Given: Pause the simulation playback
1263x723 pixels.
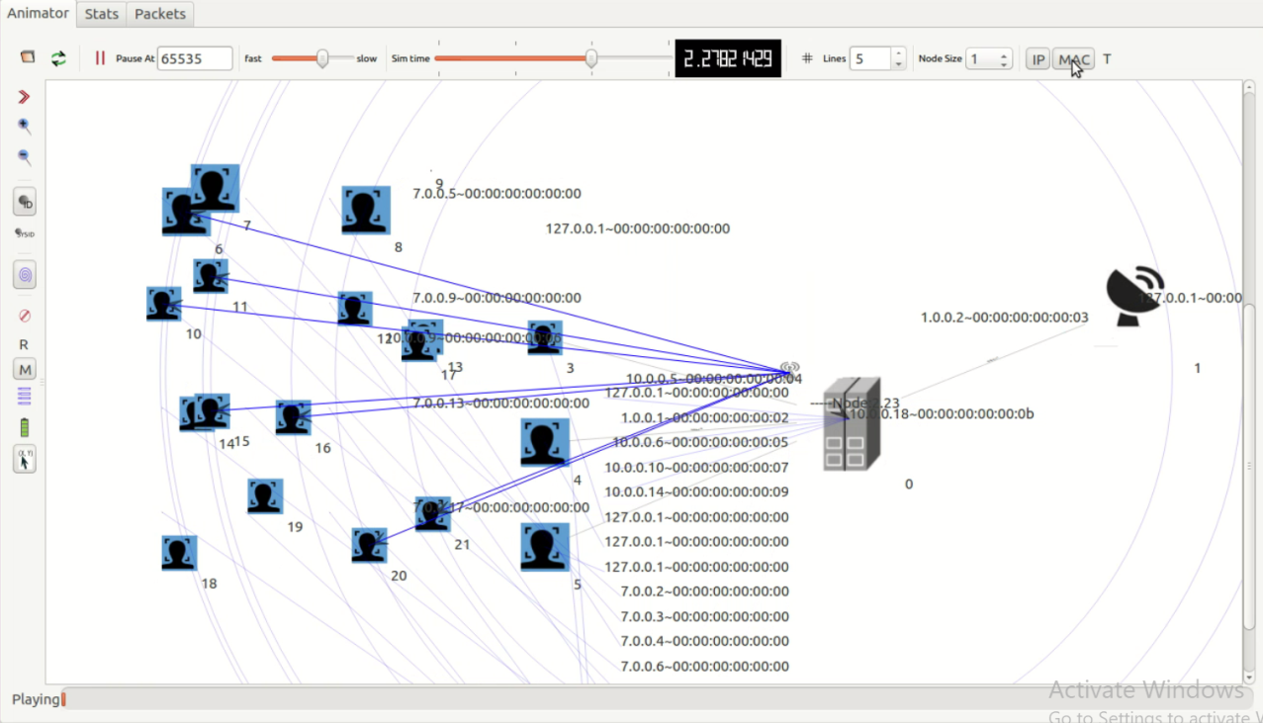Looking at the screenshot, I should [100, 58].
